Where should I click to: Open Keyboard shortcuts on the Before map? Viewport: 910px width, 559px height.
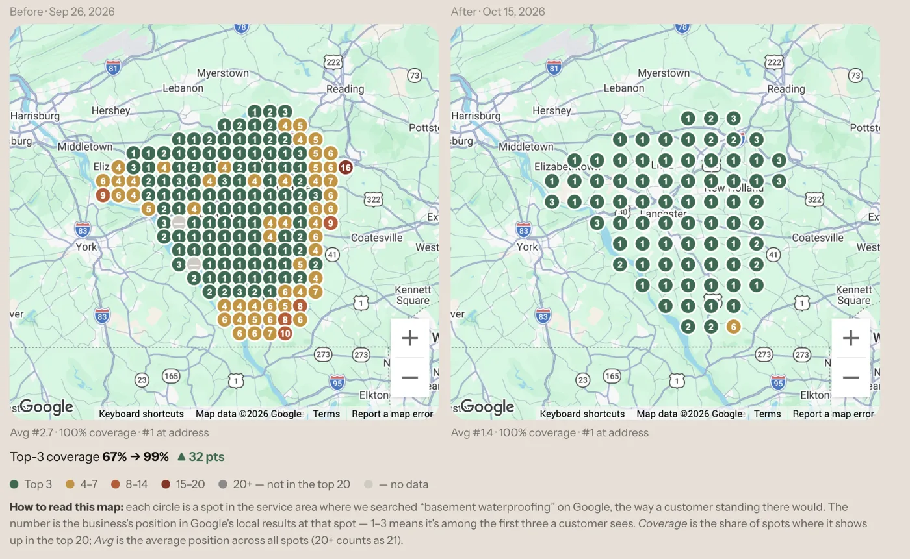pyautogui.click(x=141, y=414)
